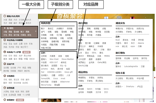Open the 精品男包 section heading
Screen dimensions: 156x103
coord(83,72)
